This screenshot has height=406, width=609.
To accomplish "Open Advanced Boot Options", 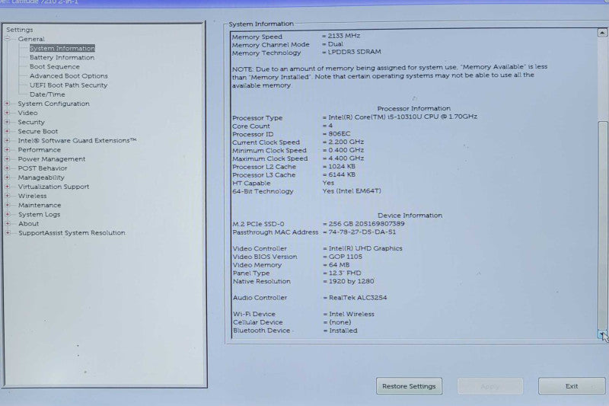I will pos(69,75).
